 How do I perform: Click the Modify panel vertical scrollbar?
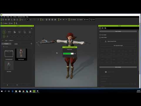pos(138,51)
